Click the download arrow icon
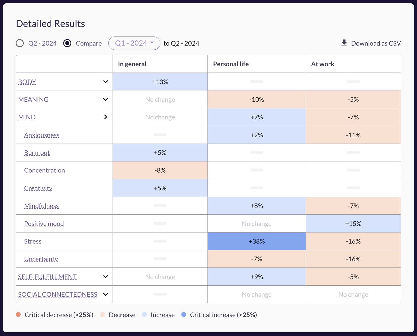 click(x=344, y=43)
